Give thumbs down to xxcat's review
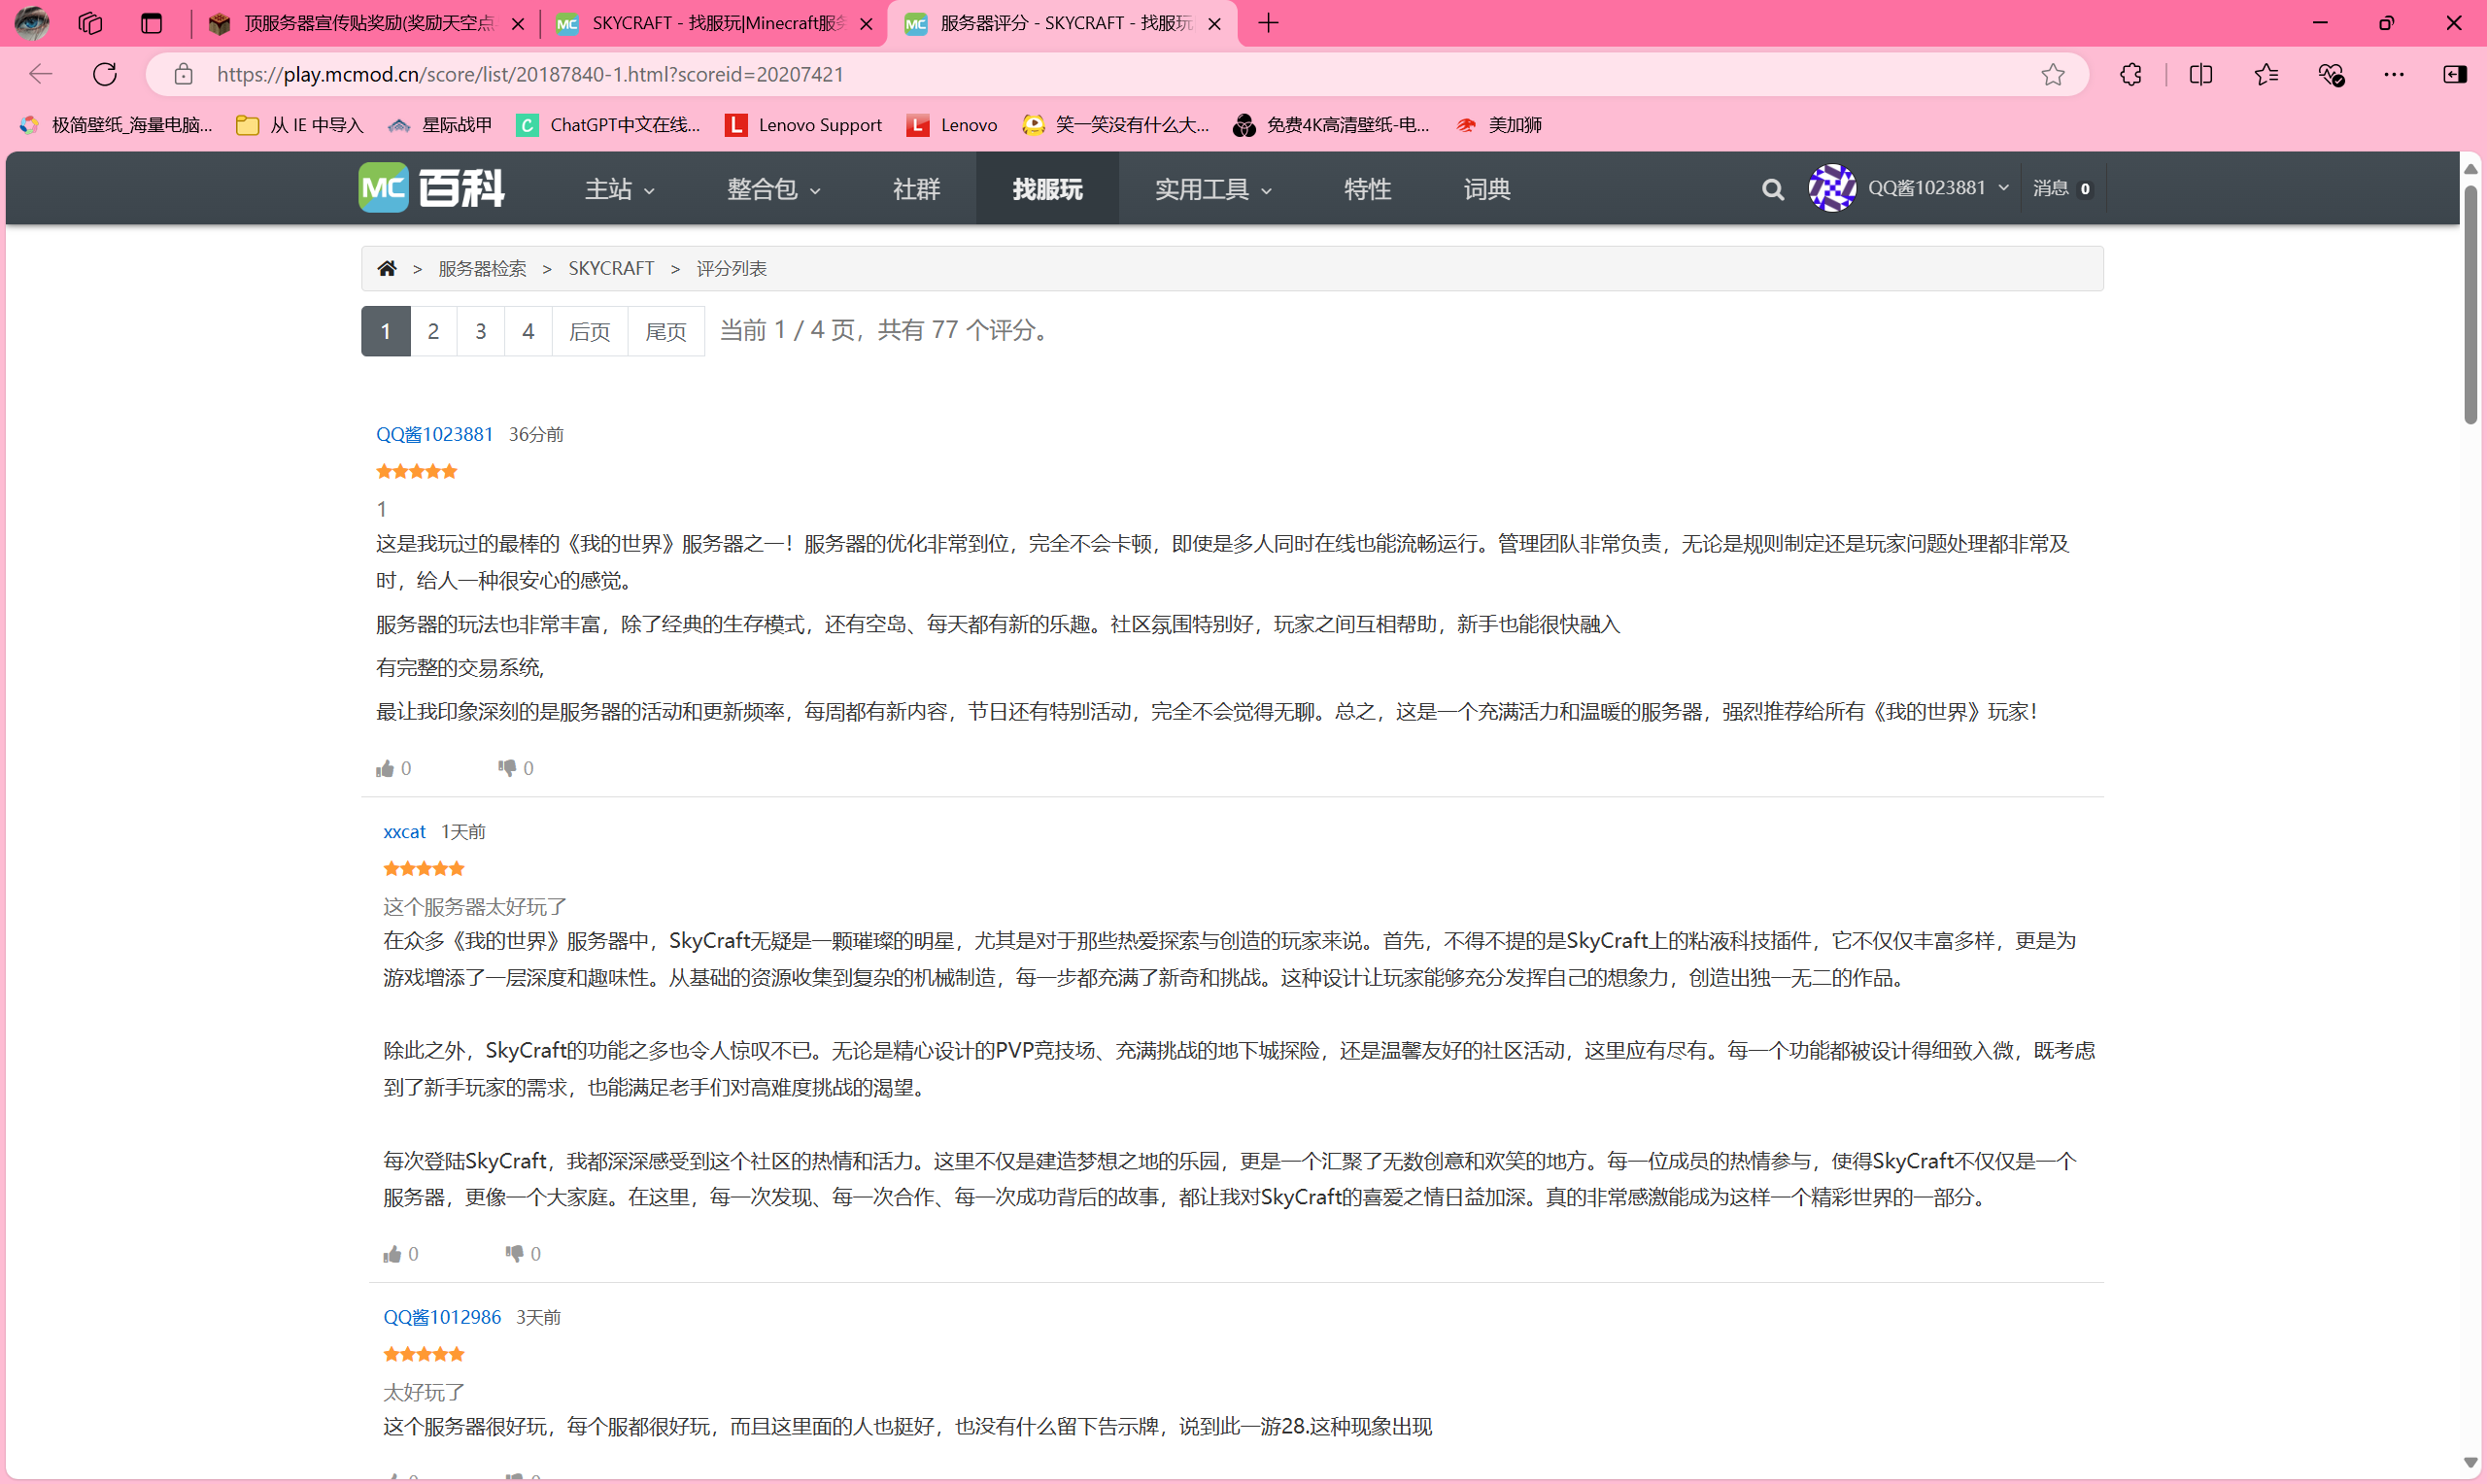The image size is (2487, 1484). 515,1254
